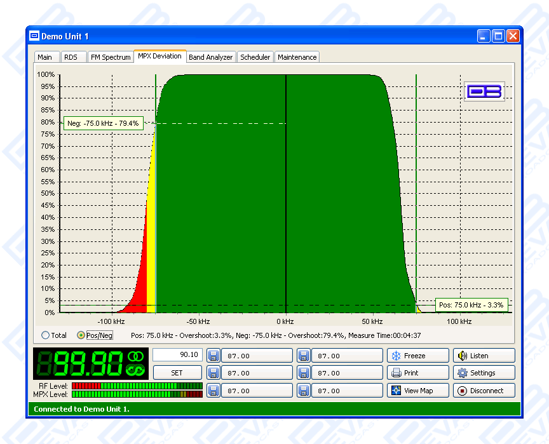The image size is (549, 444).
Task: Click the frequency input field showing 90.10
Action: click(x=177, y=355)
